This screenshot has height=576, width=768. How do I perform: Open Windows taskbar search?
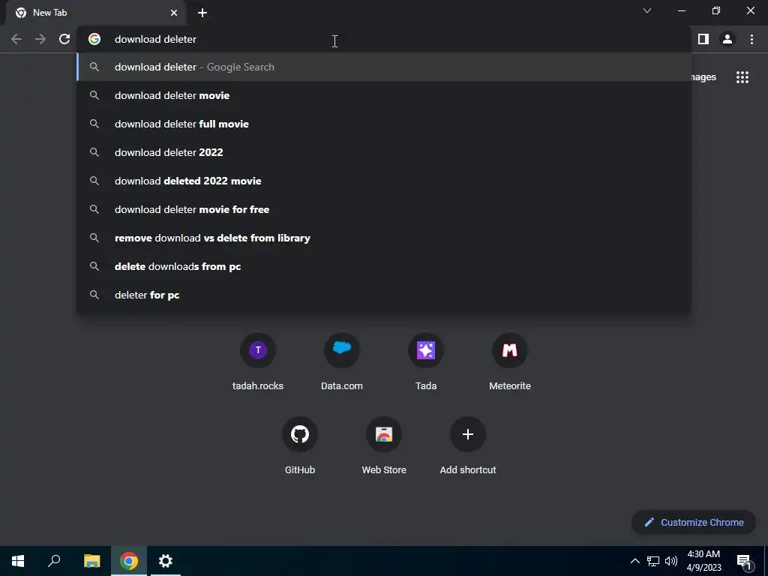pyautogui.click(x=54, y=561)
